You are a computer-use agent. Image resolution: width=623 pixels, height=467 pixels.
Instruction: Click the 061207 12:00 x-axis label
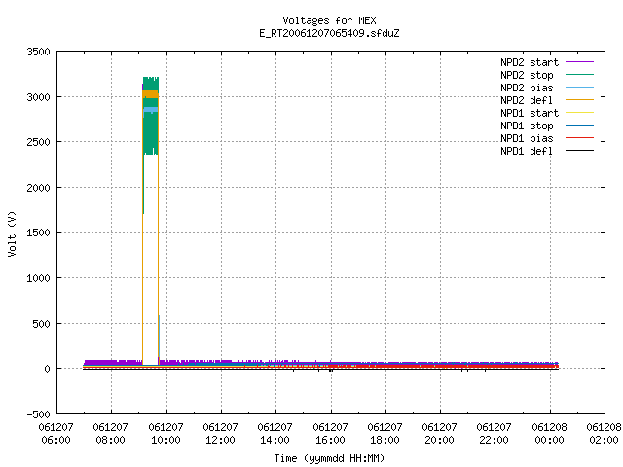coord(221,434)
